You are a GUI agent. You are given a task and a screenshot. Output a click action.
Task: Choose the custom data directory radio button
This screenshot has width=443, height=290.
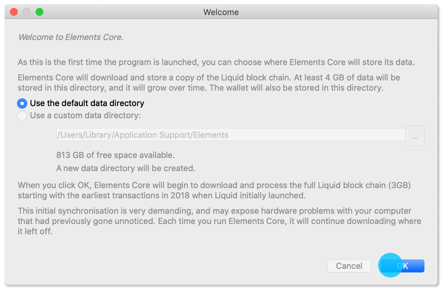22,116
